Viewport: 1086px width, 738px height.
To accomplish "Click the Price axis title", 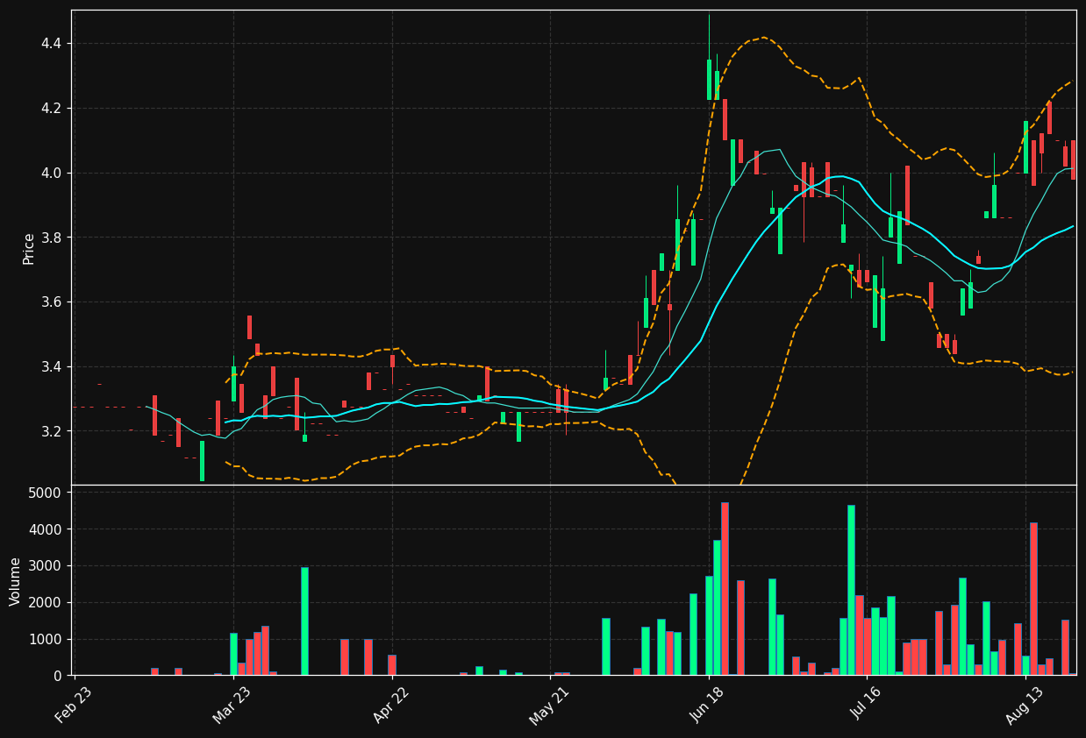I will (29, 248).
